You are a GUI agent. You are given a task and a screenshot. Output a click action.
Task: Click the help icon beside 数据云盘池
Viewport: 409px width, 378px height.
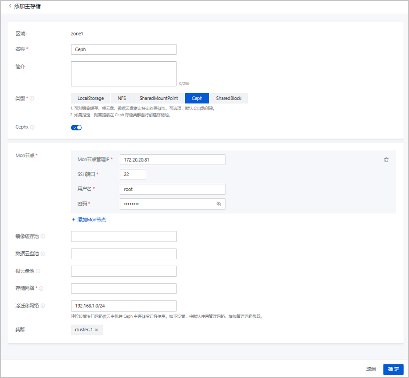[43, 254]
